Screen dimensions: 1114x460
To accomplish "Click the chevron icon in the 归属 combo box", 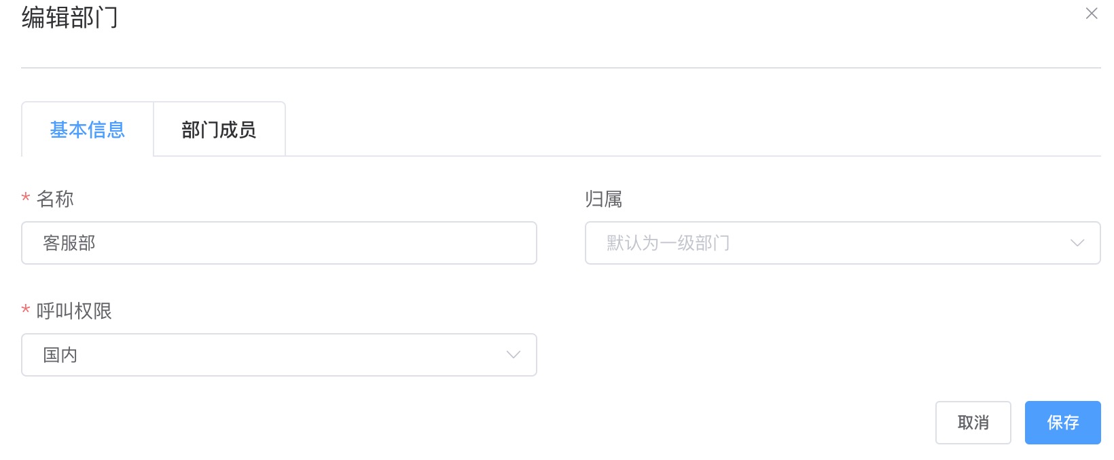I will pos(1077,243).
